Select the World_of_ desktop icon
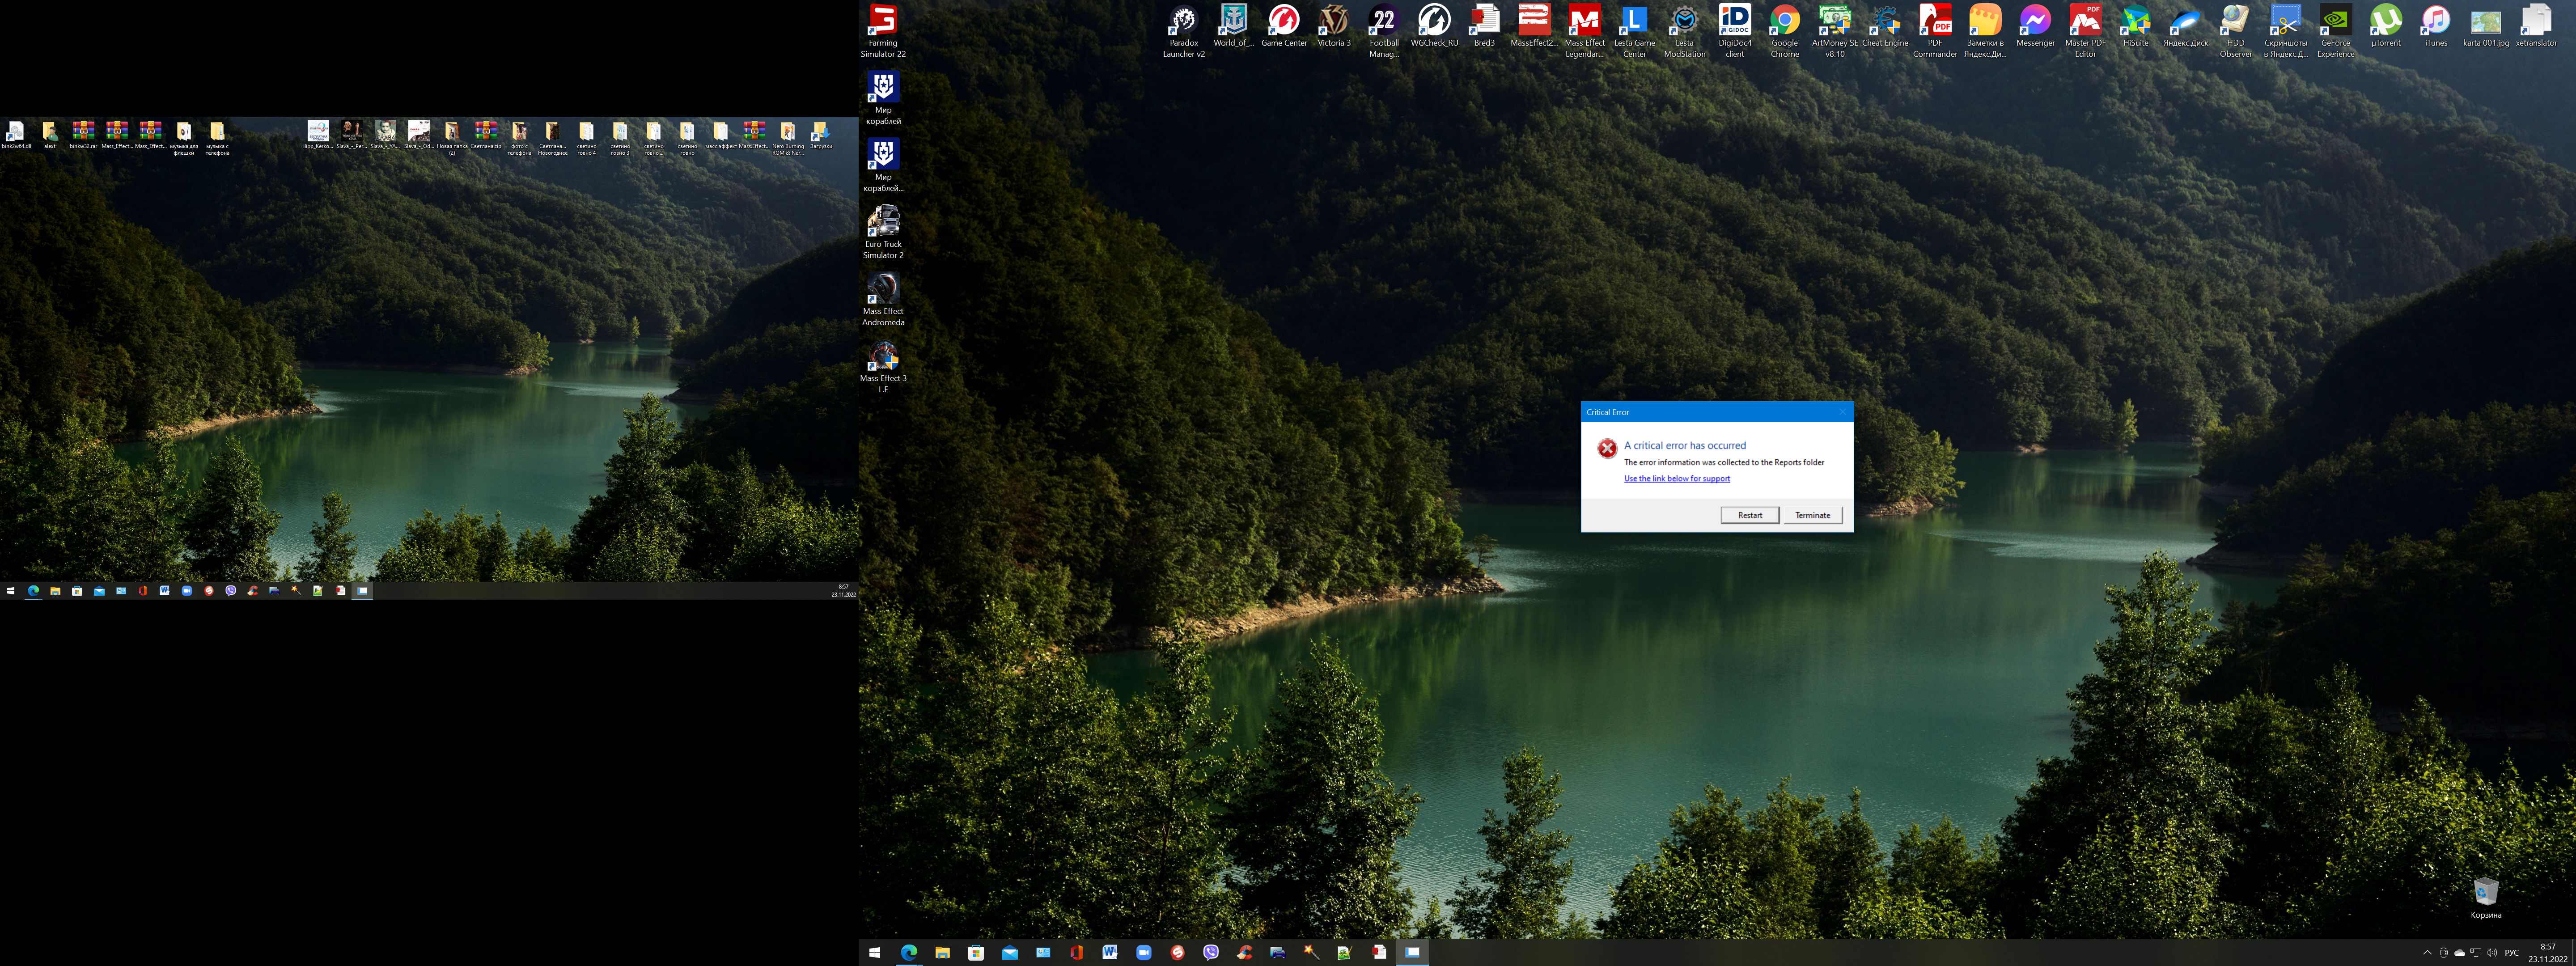2576x966 pixels. point(1233,26)
